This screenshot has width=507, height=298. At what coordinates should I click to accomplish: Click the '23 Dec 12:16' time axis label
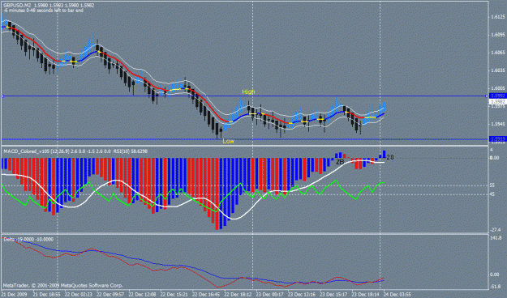302,295
